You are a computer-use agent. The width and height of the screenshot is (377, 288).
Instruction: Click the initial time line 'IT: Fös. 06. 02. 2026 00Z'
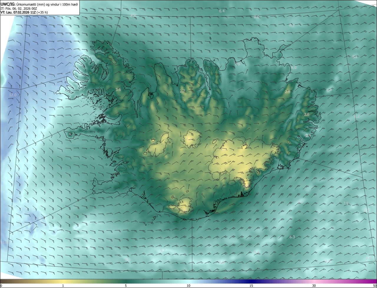tap(19, 9)
